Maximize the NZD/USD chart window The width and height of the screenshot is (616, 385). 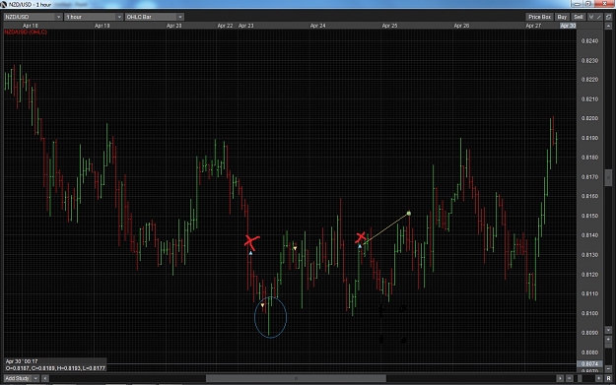pyautogui.click(x=588, y=4)
